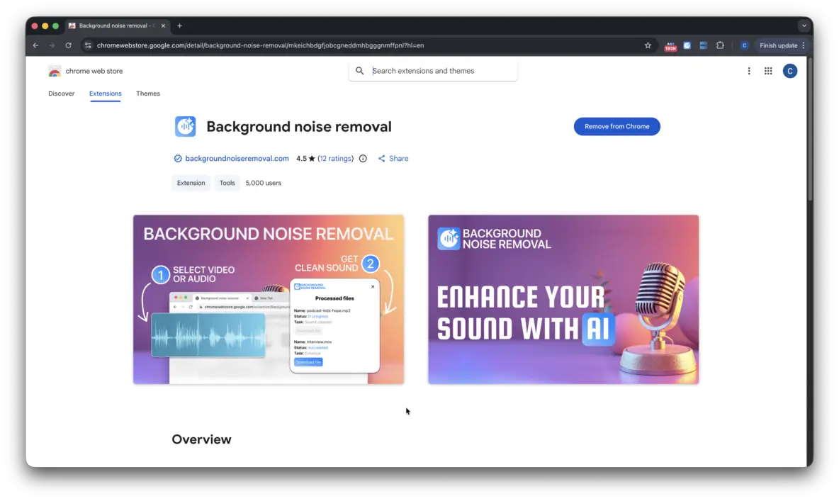Click the Extension category chip

coord(191,183)
